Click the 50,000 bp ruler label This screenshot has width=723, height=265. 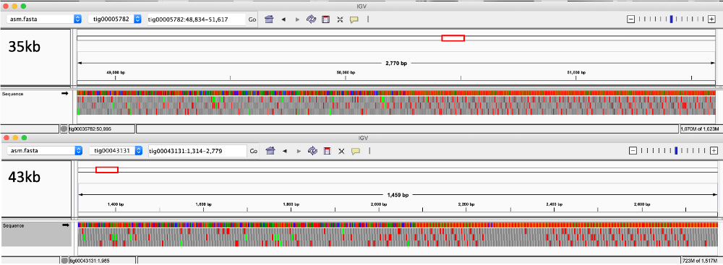pos(346,72)
